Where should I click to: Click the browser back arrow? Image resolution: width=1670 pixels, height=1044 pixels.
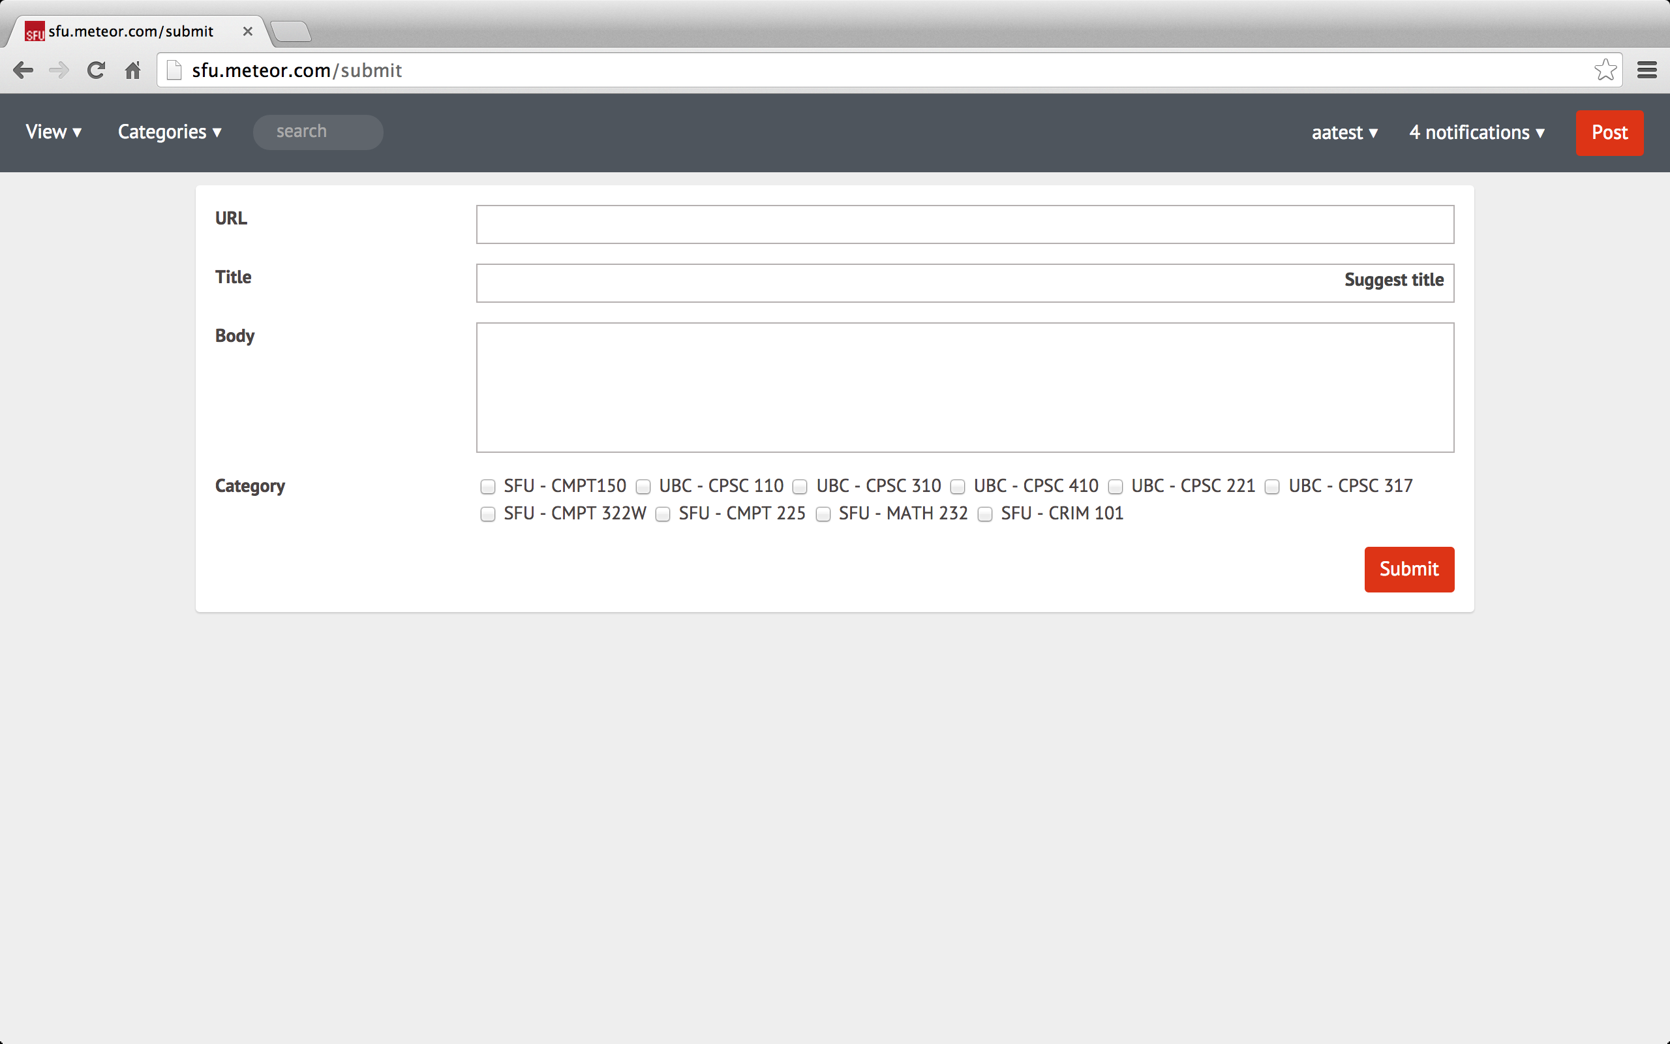click(x=23, y=70)
